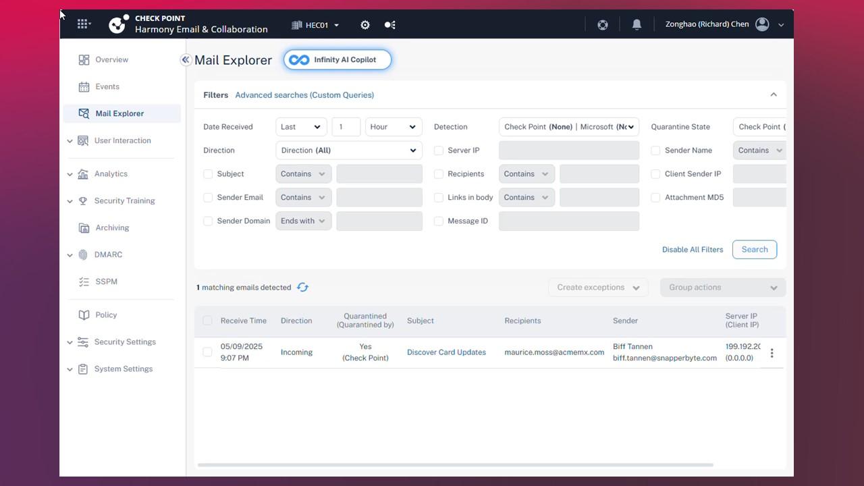Click the Date Received number field
This screenshot has height=486, width=864.
click(346, 127)
